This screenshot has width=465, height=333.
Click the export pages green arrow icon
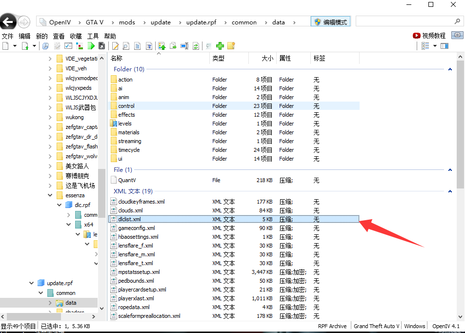pos(173,46)
